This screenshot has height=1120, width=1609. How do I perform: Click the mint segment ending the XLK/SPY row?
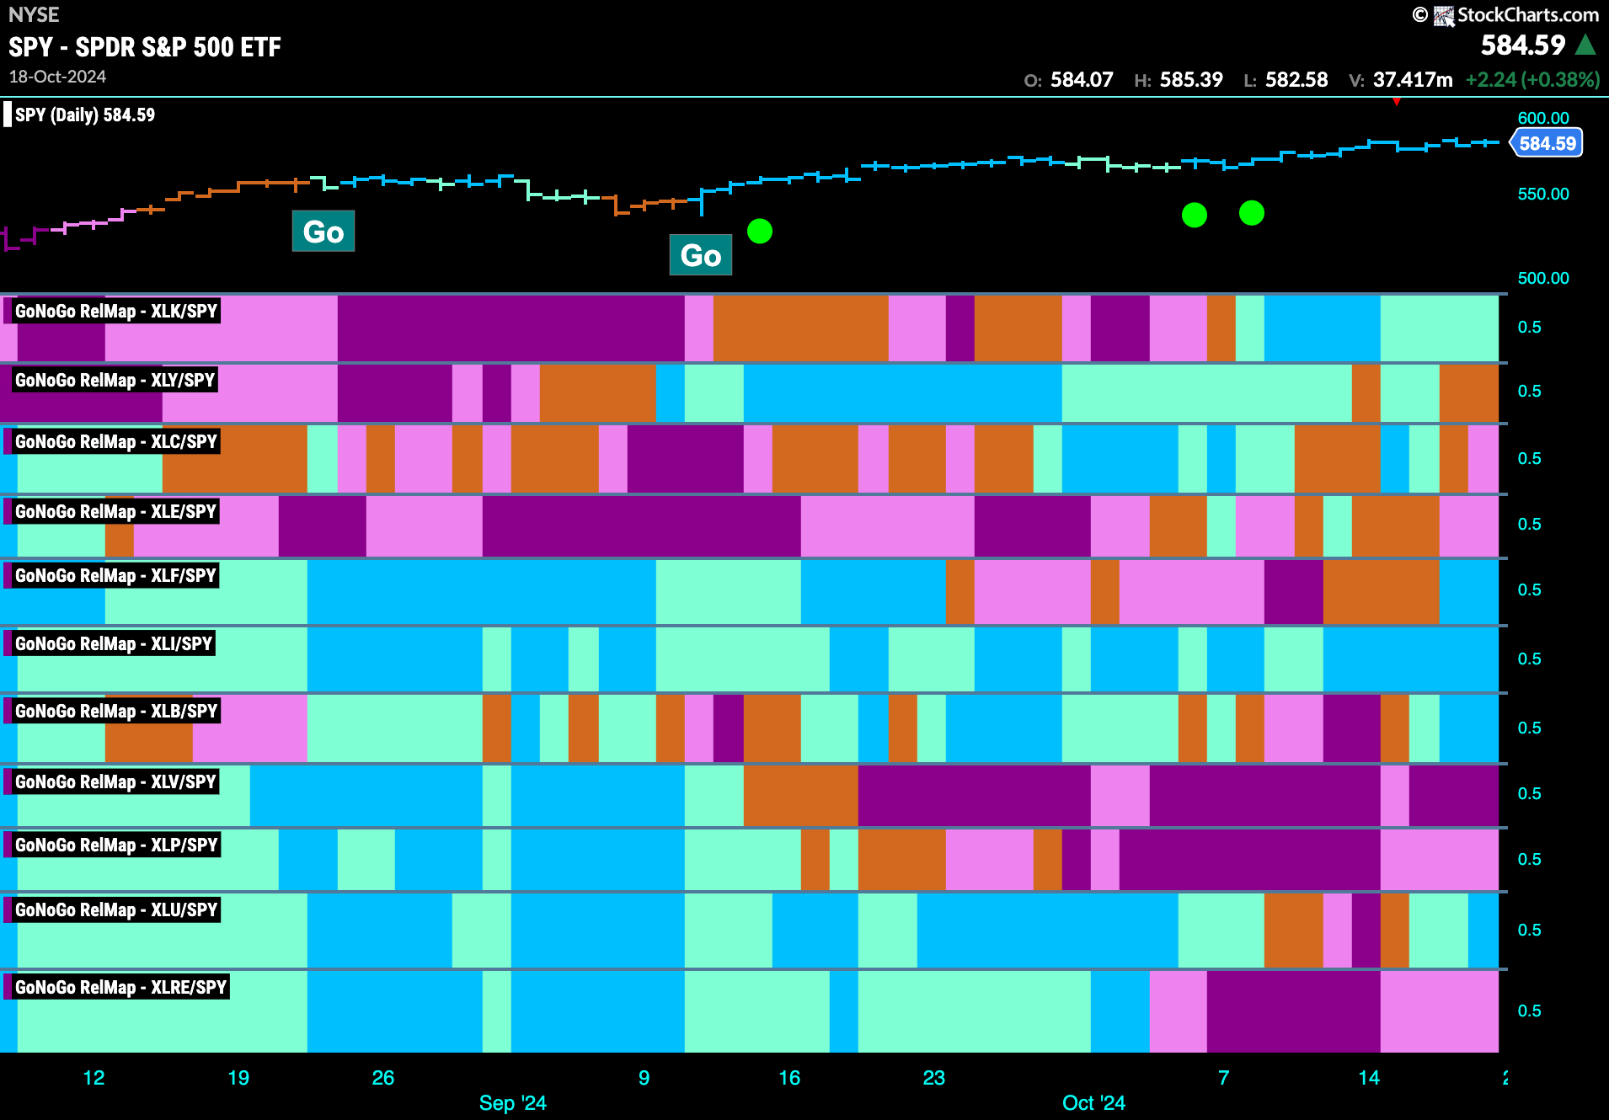[1440, 328]
